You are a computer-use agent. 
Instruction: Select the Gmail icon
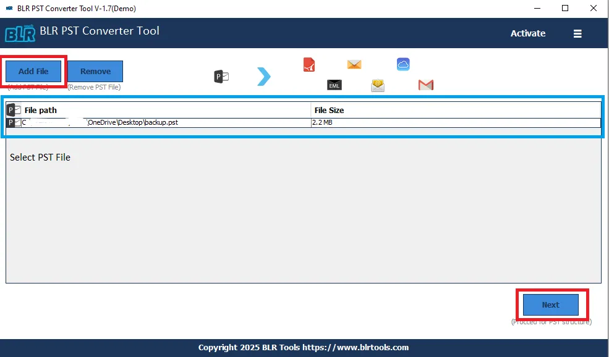[426, 85]
